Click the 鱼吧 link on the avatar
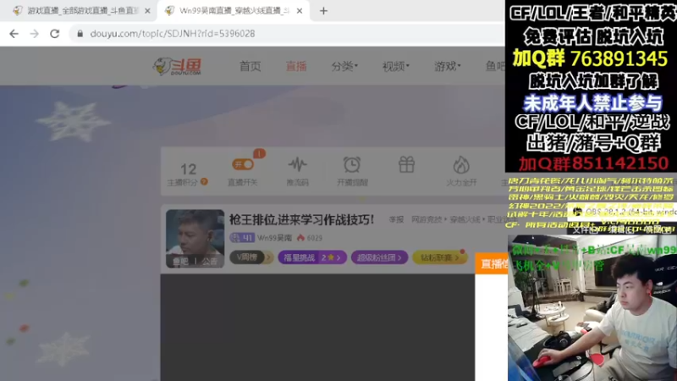 [180, 262]
